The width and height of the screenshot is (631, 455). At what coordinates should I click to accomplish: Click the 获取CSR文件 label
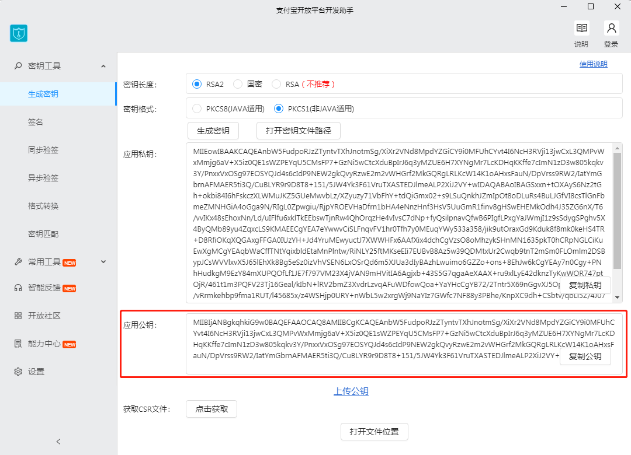(x=147, y=409)
